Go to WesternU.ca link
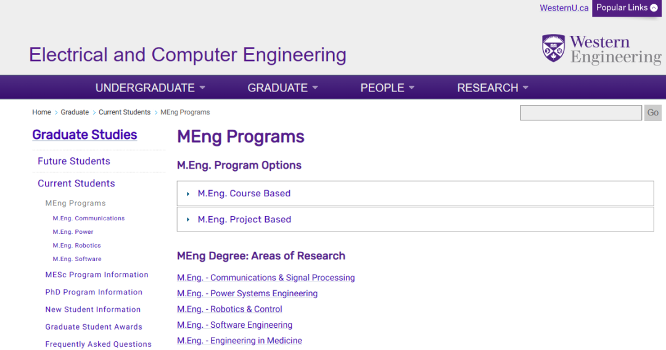The width and height of the screenshot is (666, 350). click(564, 8)
